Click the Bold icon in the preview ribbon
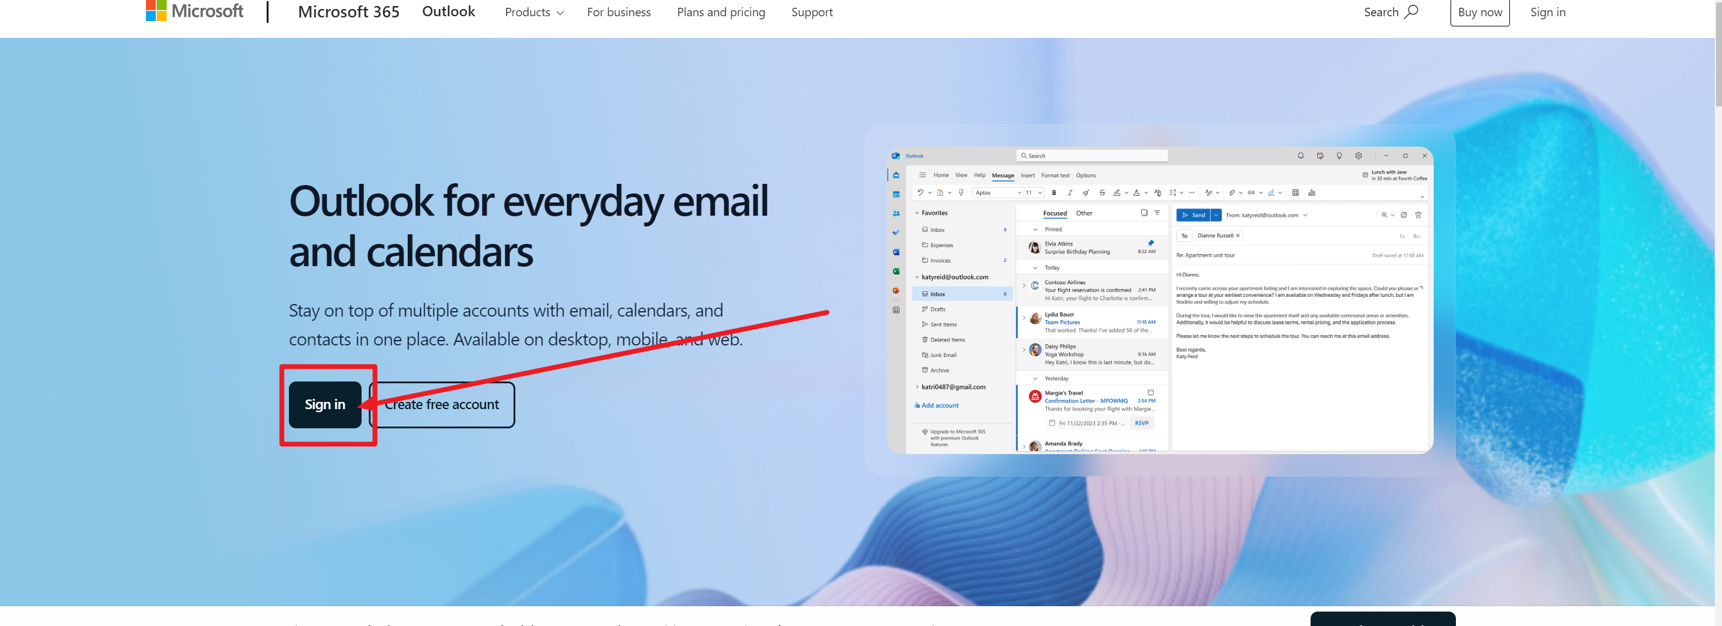Screen dimensions: 1722x626 [1054, 193]
